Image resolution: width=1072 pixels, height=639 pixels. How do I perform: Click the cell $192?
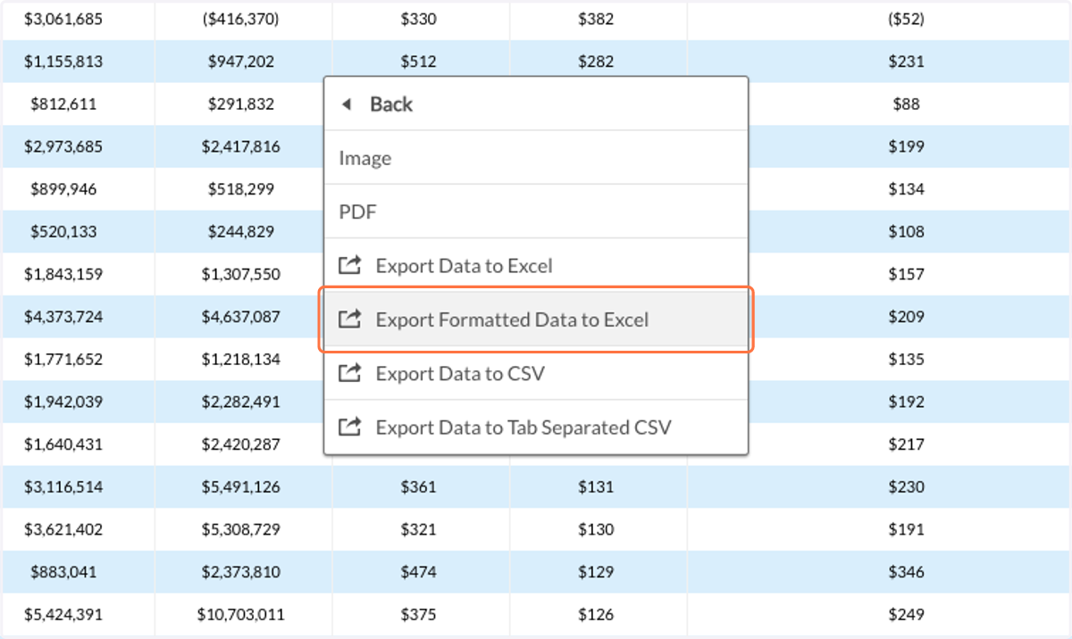(x=906, y=402)
